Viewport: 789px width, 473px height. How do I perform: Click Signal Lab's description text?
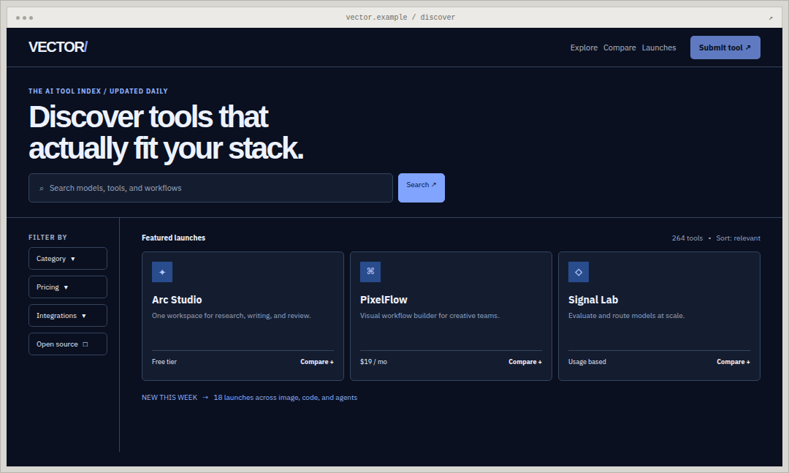627,316
